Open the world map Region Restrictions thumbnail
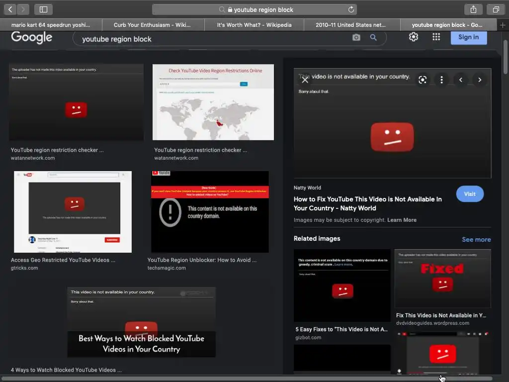This screenshot has width=509, height=382. 213,102
